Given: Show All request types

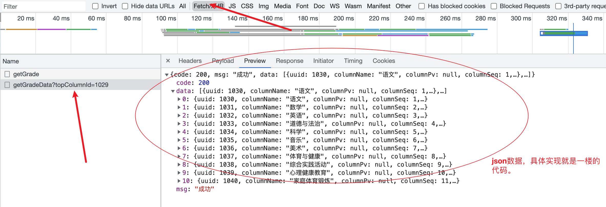Looking at the screenshot, I should 183,6.
